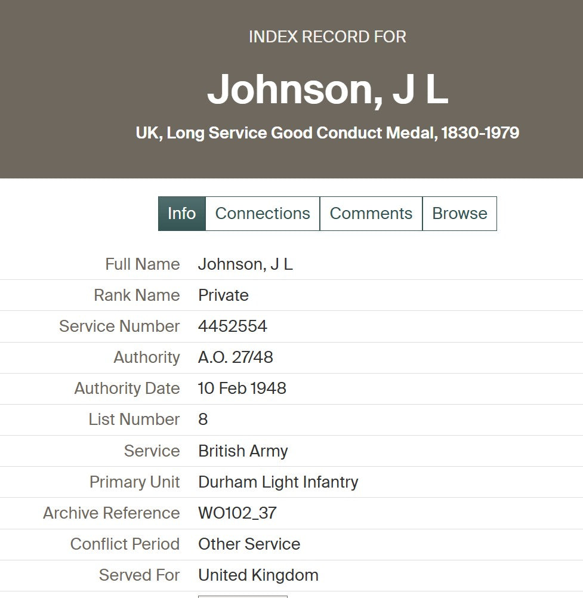Screen dimensions: 583x598
Task: Select the Comments tab
Action: tap(371, 214)
